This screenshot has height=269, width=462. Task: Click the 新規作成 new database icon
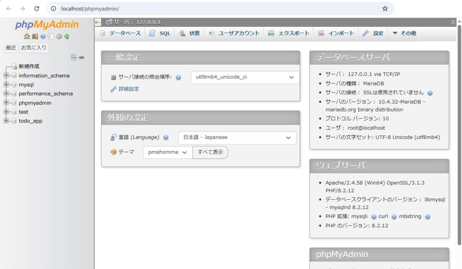point(14,67)
